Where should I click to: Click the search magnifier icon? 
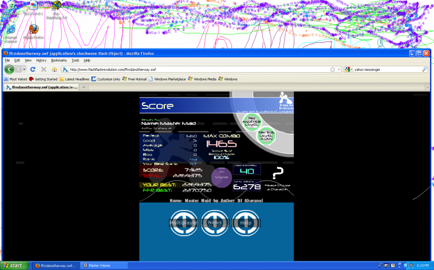(424, 69)
